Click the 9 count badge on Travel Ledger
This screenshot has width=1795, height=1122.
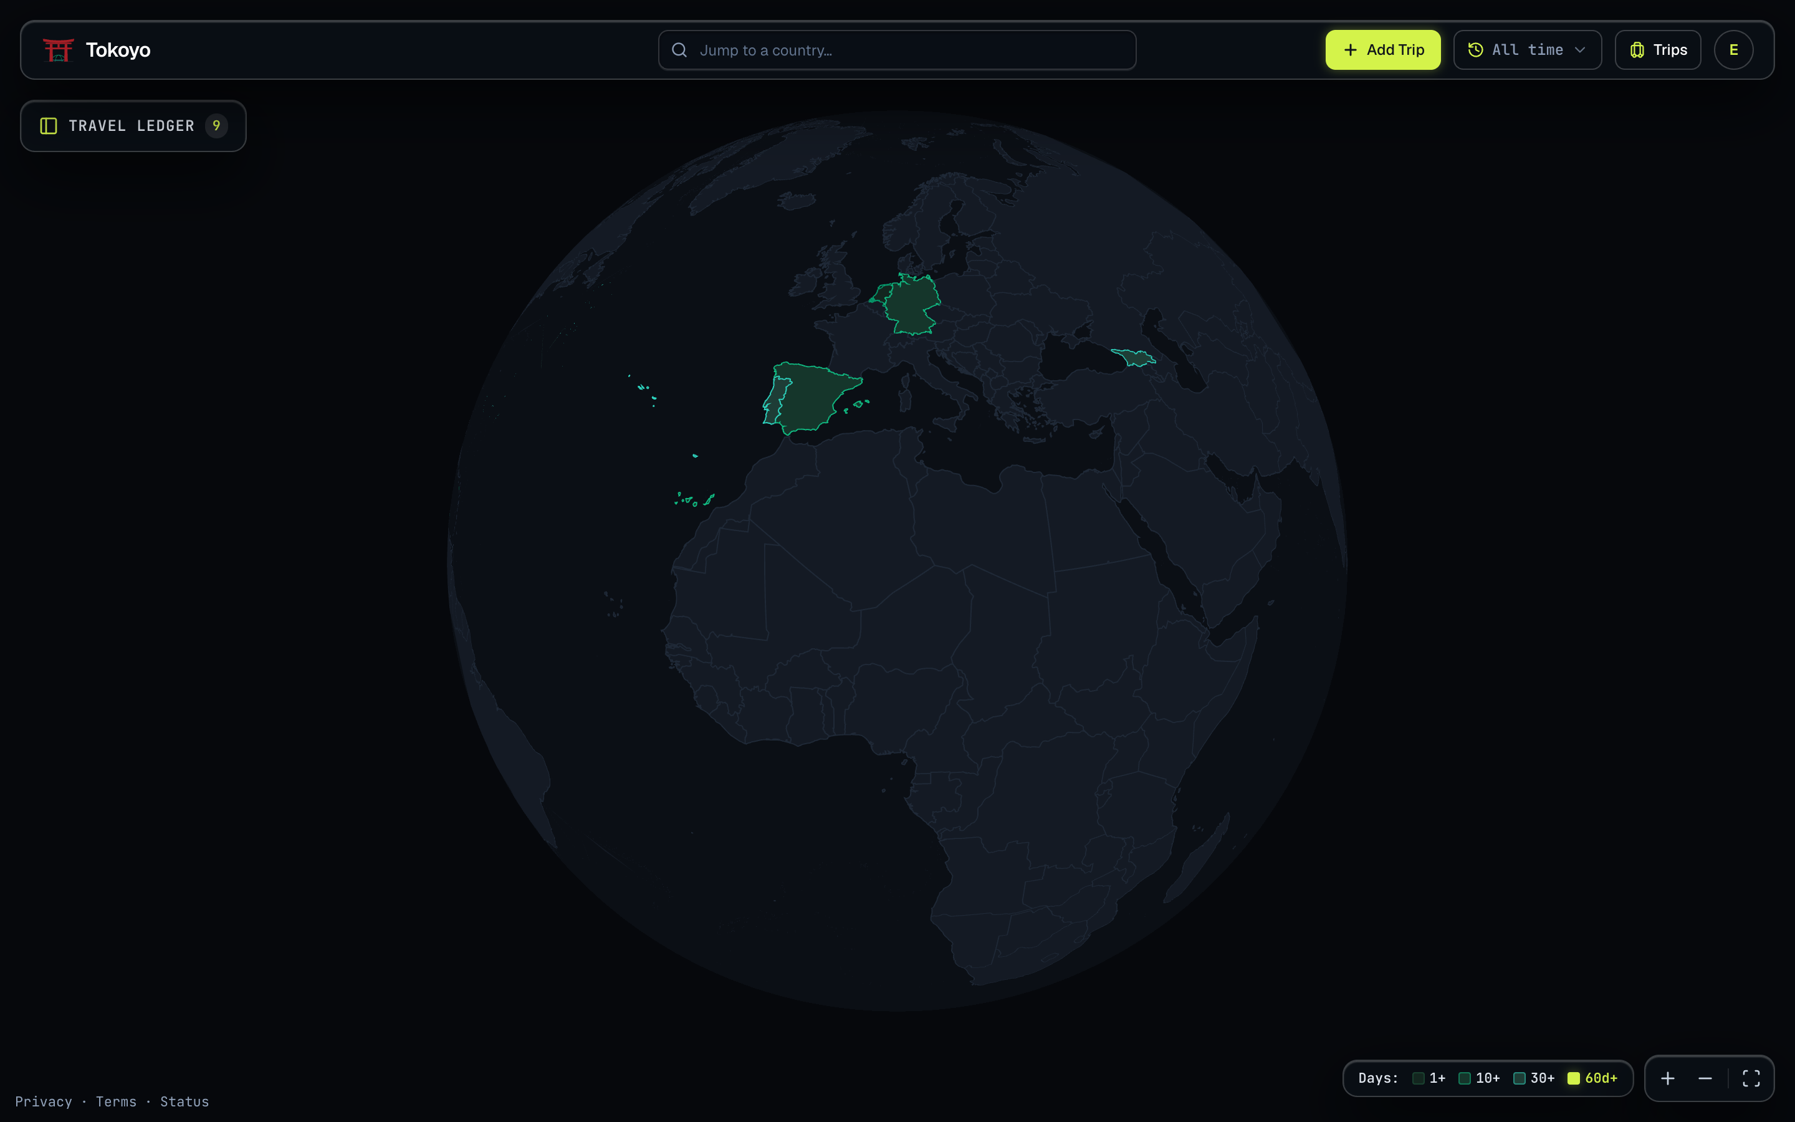point(216,125)
